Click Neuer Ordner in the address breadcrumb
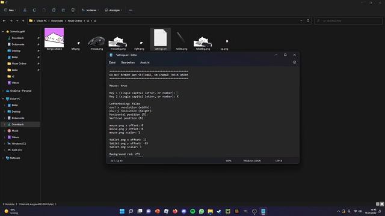This screenshot has height=216, width=385. coord(75,21)
